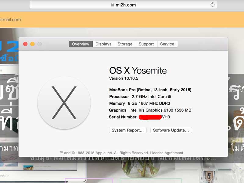Open the Support tab

tap(146, 44)
